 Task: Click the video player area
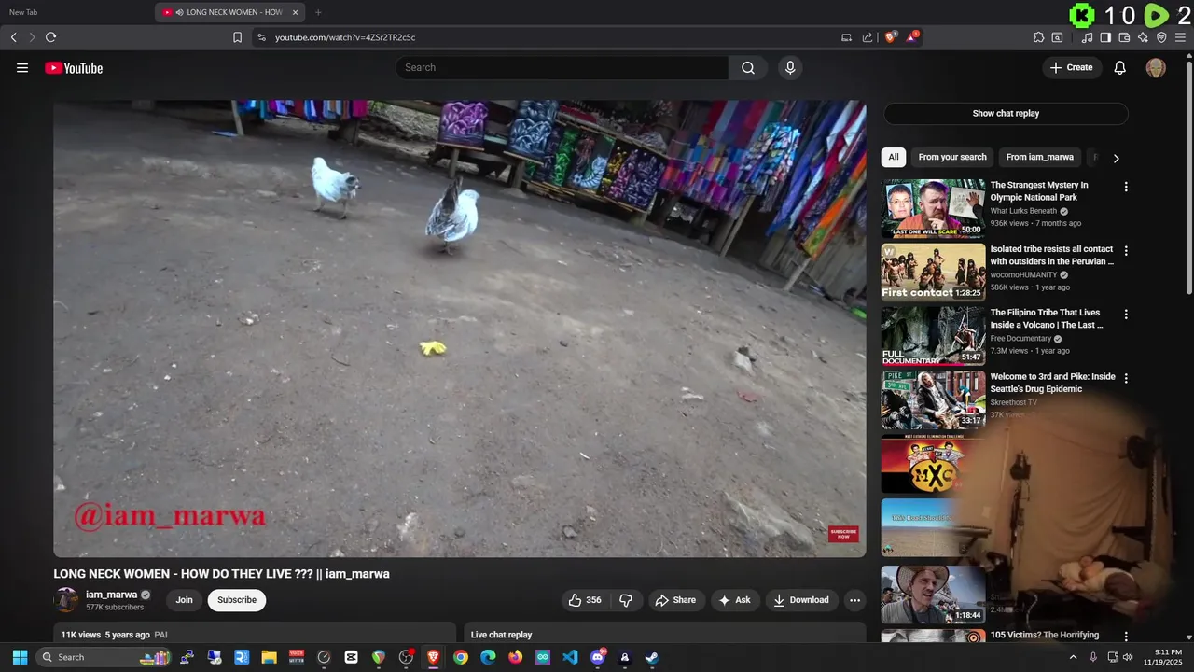(460, 329)
